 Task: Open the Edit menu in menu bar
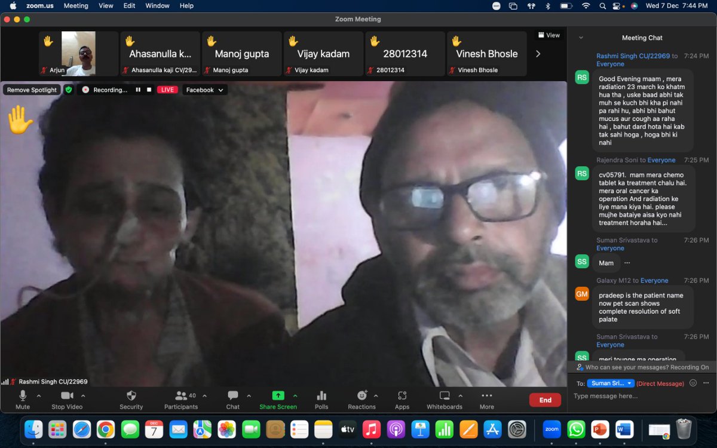click(129, 5)
